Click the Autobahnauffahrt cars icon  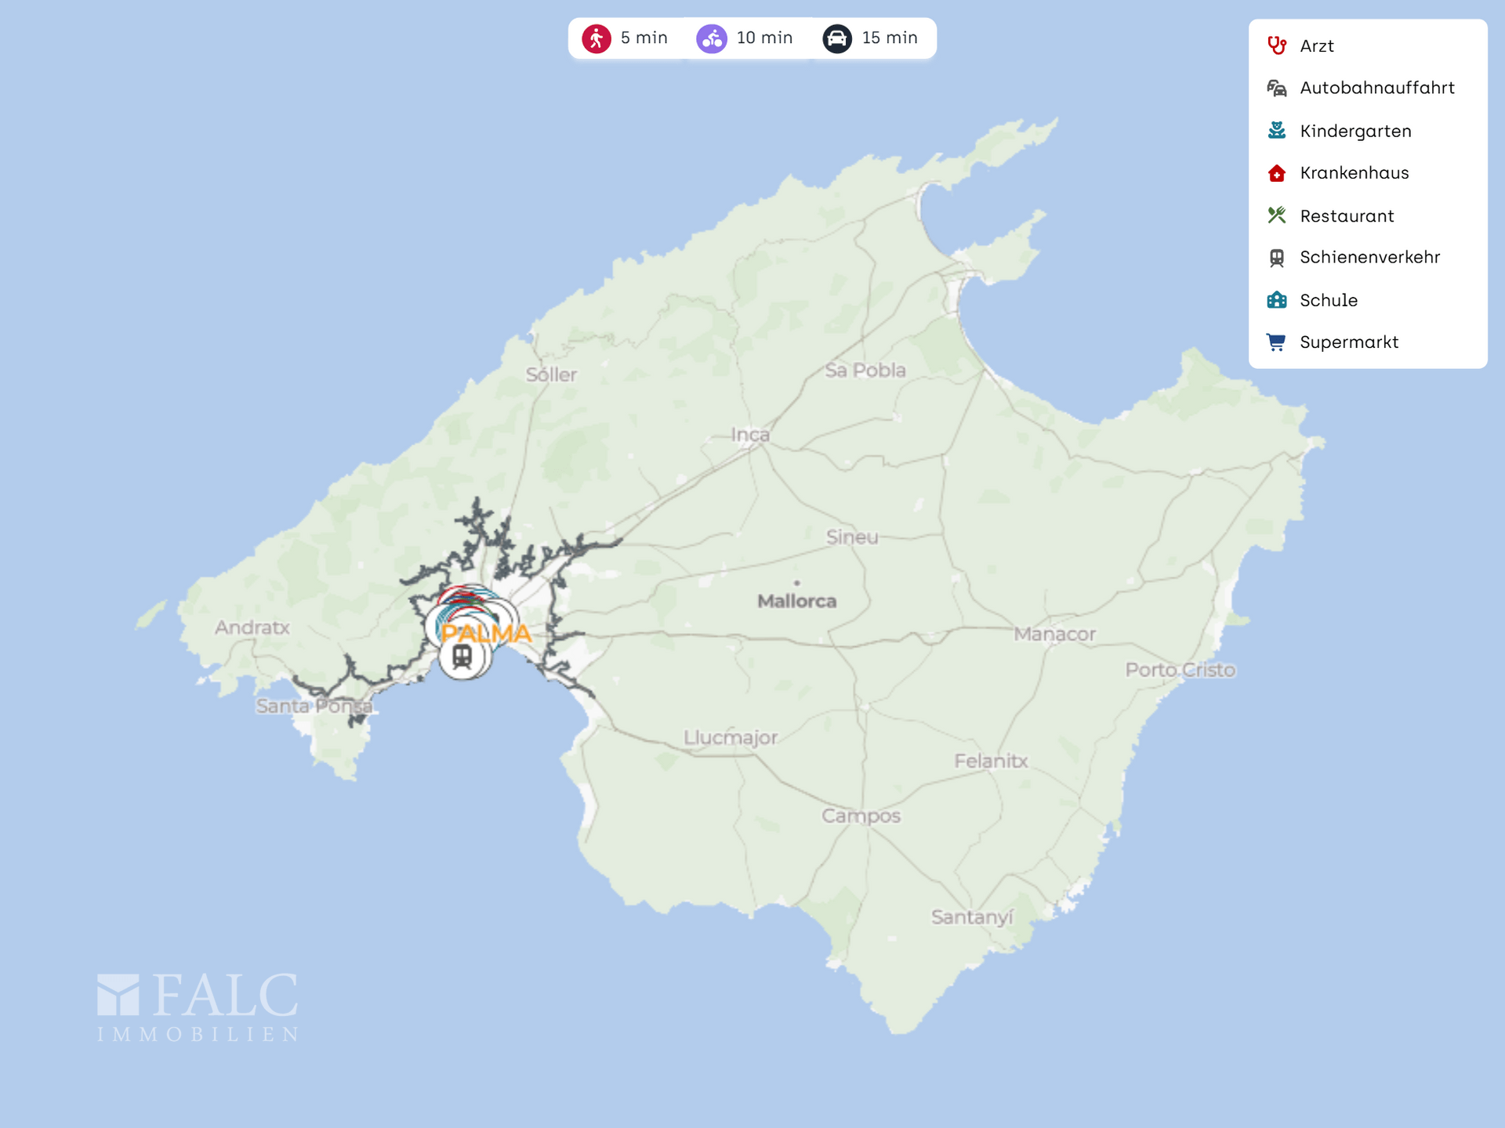pyautogui.click(x=1277, y=88)
